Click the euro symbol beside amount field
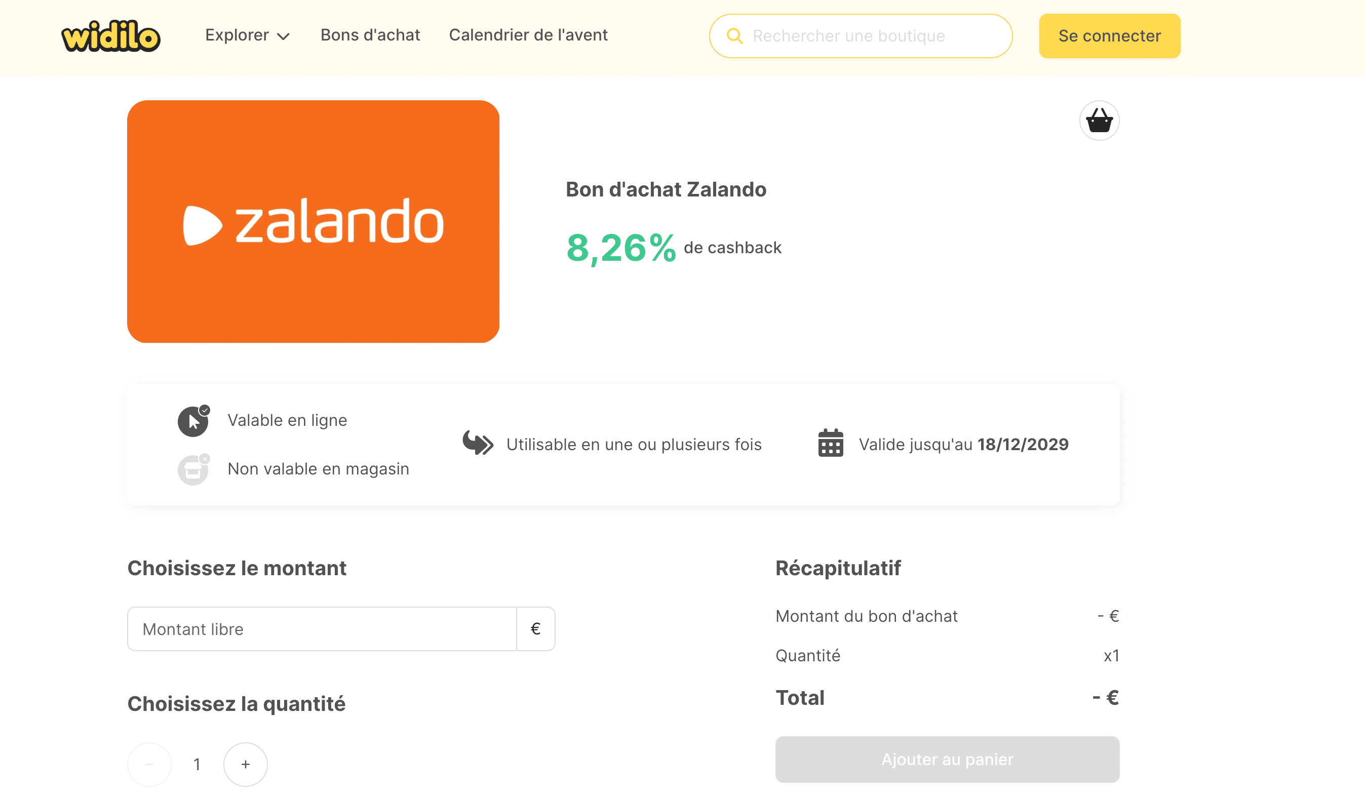 tap(535, 628)
